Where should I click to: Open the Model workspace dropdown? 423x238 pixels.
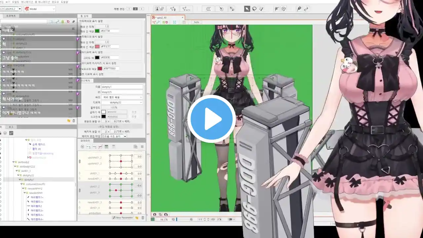click(40, 9)
